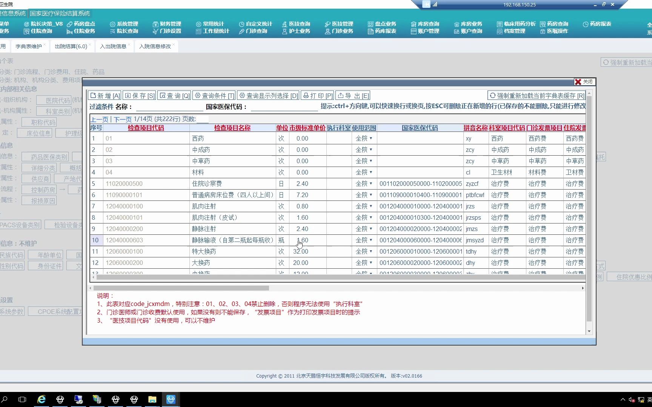
Task: Open File Explorer from taskbar
Action: [152, 399]
